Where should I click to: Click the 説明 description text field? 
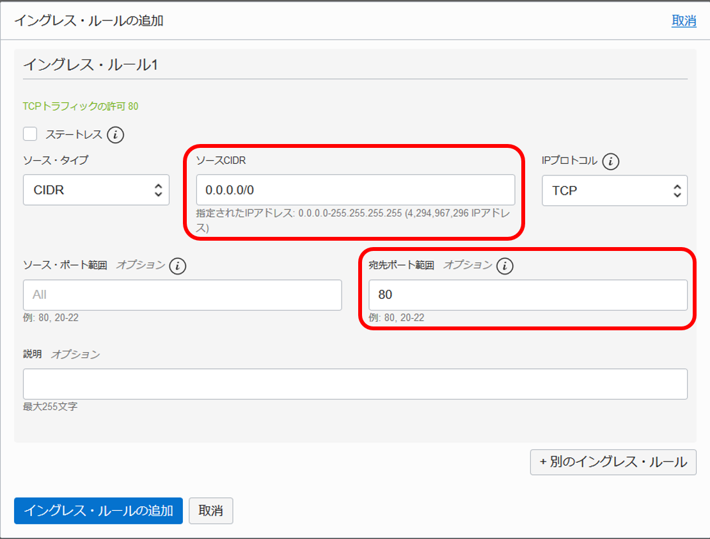click(355, 384)
